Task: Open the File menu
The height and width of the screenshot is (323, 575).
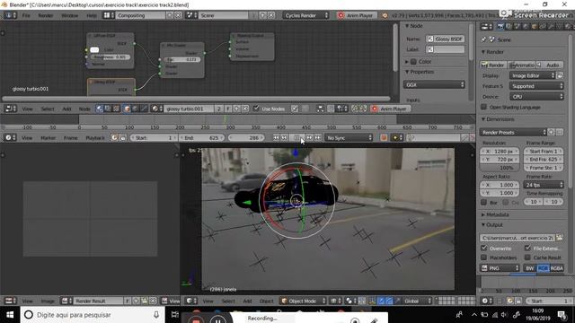Action: [x=26, y=15]
